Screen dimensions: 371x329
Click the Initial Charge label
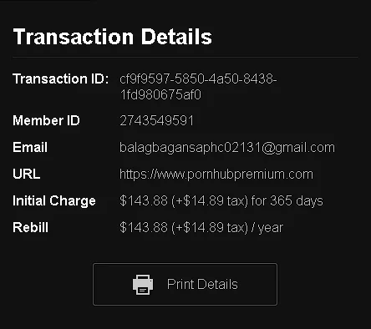coord(54,201)
